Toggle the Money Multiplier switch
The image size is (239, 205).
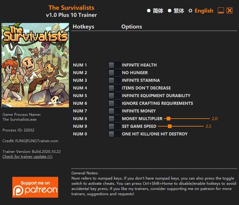[x=114, y=119]
